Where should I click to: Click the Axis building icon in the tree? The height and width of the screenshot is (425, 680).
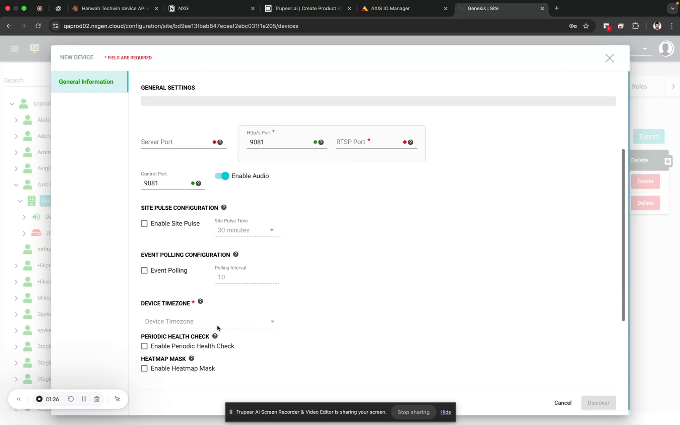(31, 201)
